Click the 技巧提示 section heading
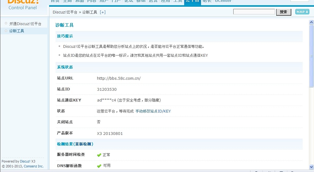Image resolution: width=314 pixels, height=172 pixels. [65, 36]
